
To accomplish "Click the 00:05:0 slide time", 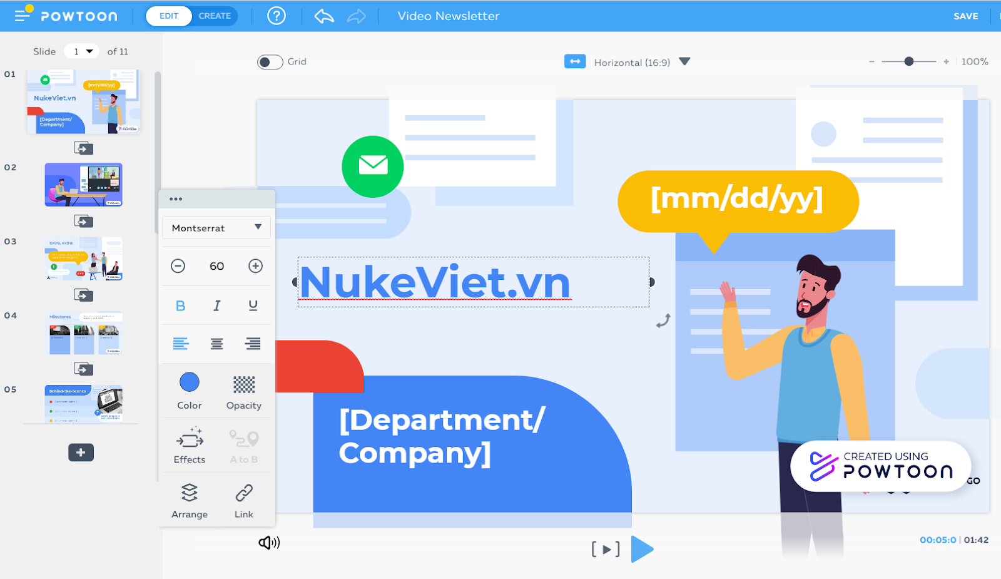I will [938, 540].
